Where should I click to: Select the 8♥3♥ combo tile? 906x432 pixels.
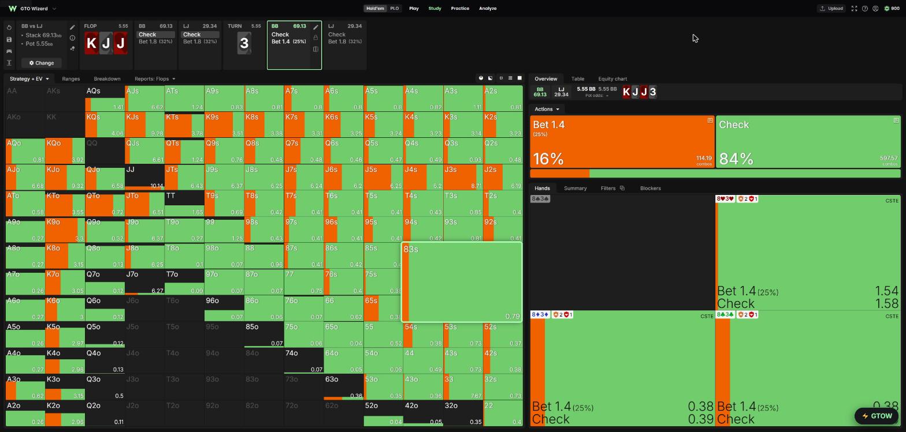coord(808,253)
